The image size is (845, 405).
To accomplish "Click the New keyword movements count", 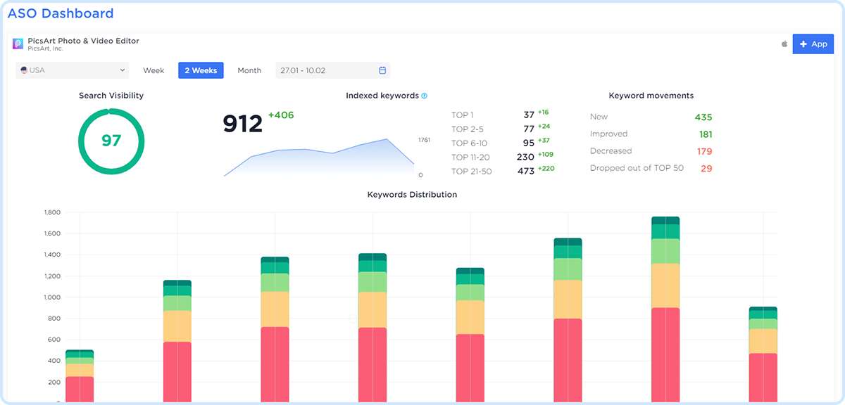I will (x=703, y=117).
